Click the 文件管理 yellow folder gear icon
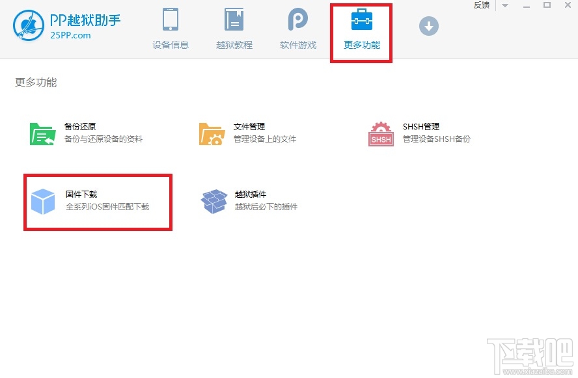578x378 pixels. click(x=214, y=133)
